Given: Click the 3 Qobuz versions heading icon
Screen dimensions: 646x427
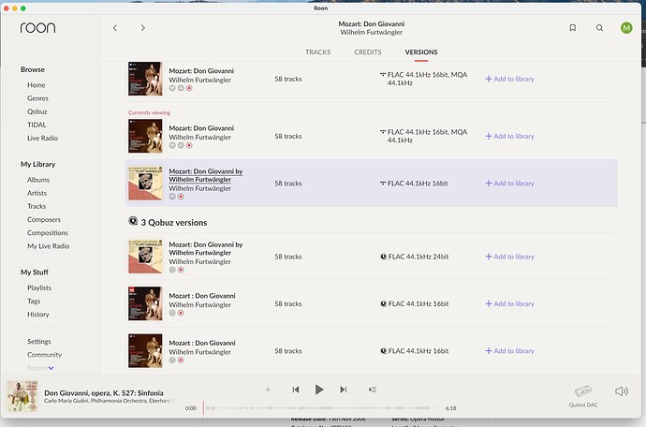Looking at the screenshot, I should click(x=133, y=221).
